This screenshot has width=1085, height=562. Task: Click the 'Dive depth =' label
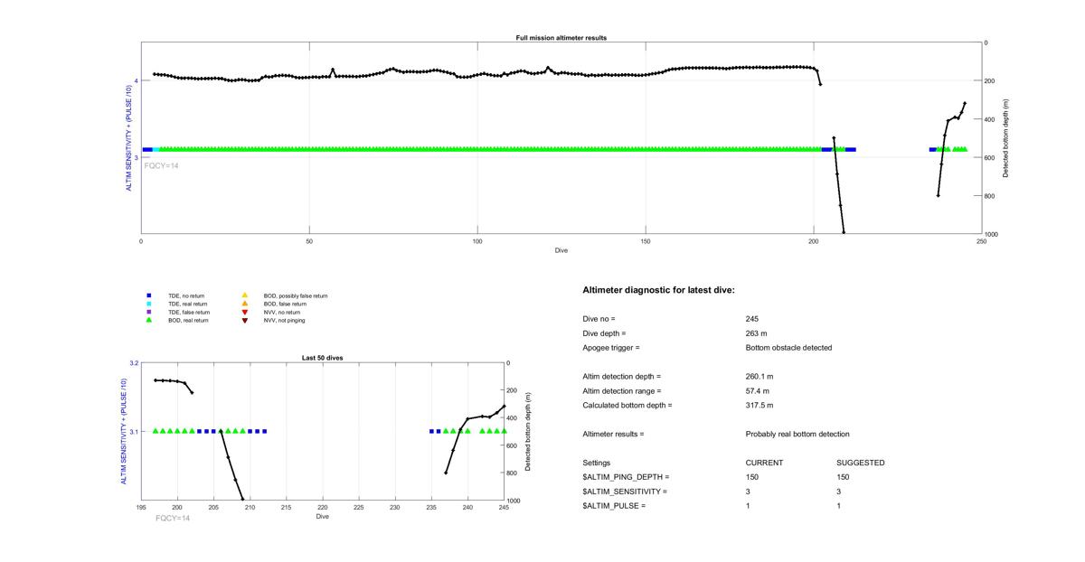(604, 333)
